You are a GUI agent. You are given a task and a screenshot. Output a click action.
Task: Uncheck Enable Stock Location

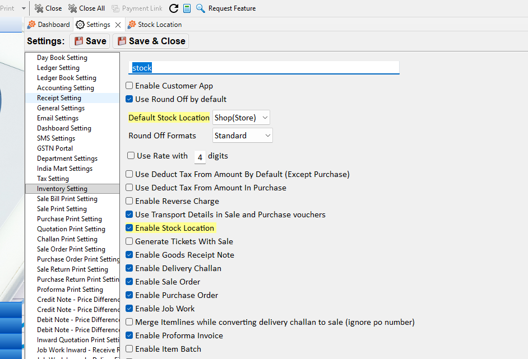[129, 228]
